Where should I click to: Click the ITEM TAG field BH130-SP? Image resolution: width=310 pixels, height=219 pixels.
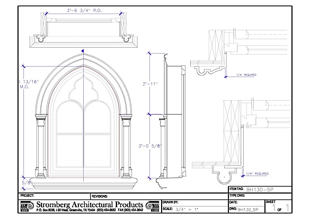(260, 189)
